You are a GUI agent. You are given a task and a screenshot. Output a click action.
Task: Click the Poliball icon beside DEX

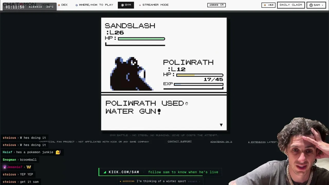pos(59,5)
